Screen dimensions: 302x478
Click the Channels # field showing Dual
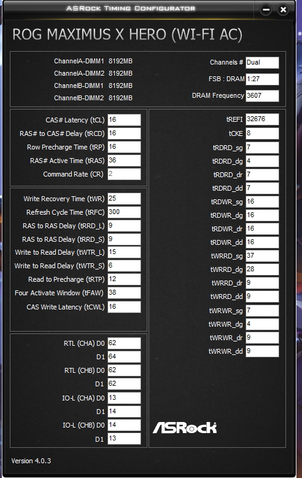tap(262, 63)
